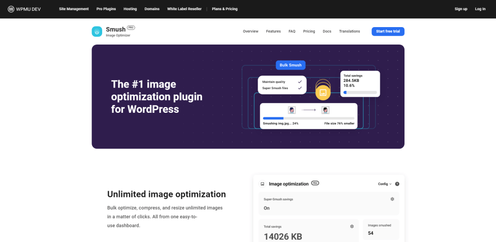Click the image icon beside Image optimization heading
This screenshot has height=242, width=496.
[x=262, y=184]
